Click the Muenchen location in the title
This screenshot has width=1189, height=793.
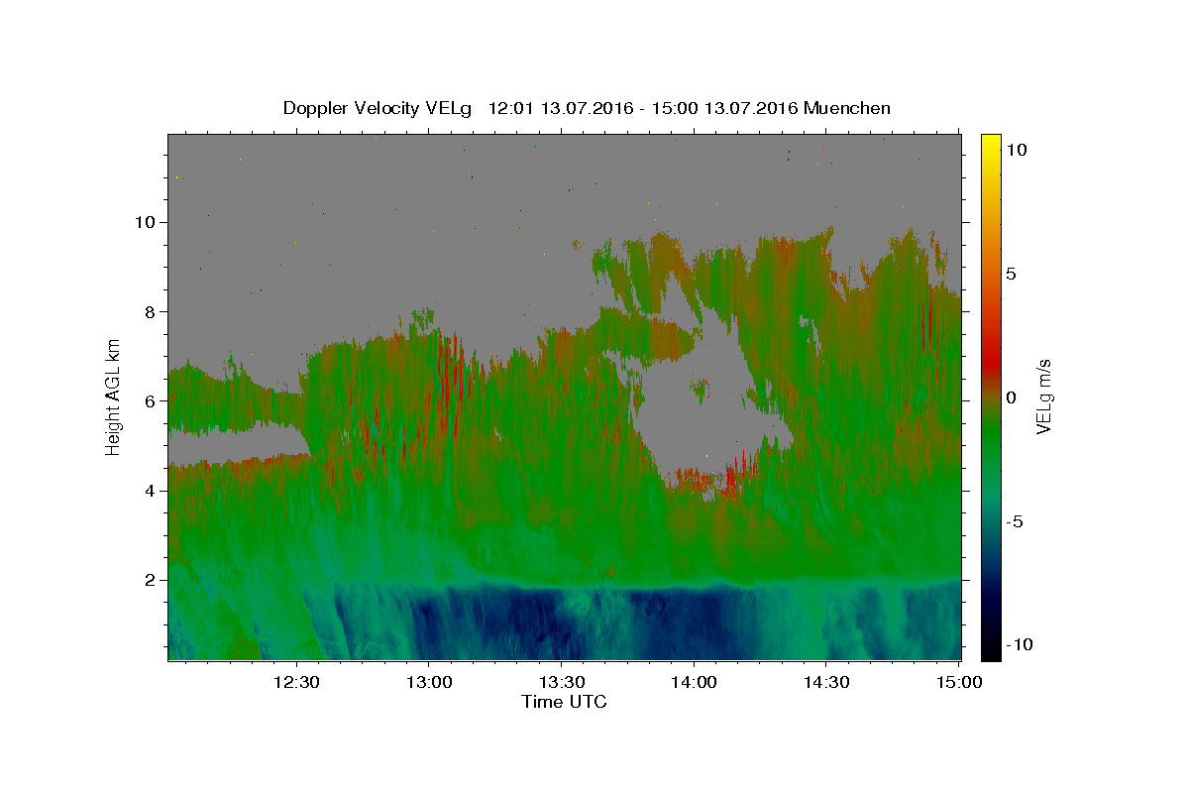tap(847, 108)
